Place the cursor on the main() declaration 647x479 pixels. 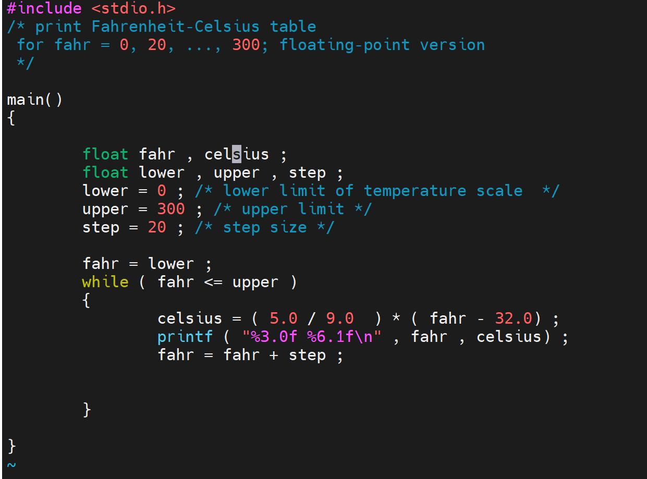click(x=34, y=100)
